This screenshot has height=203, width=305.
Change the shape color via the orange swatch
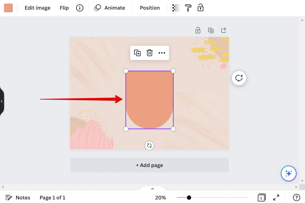pos(8,8)
